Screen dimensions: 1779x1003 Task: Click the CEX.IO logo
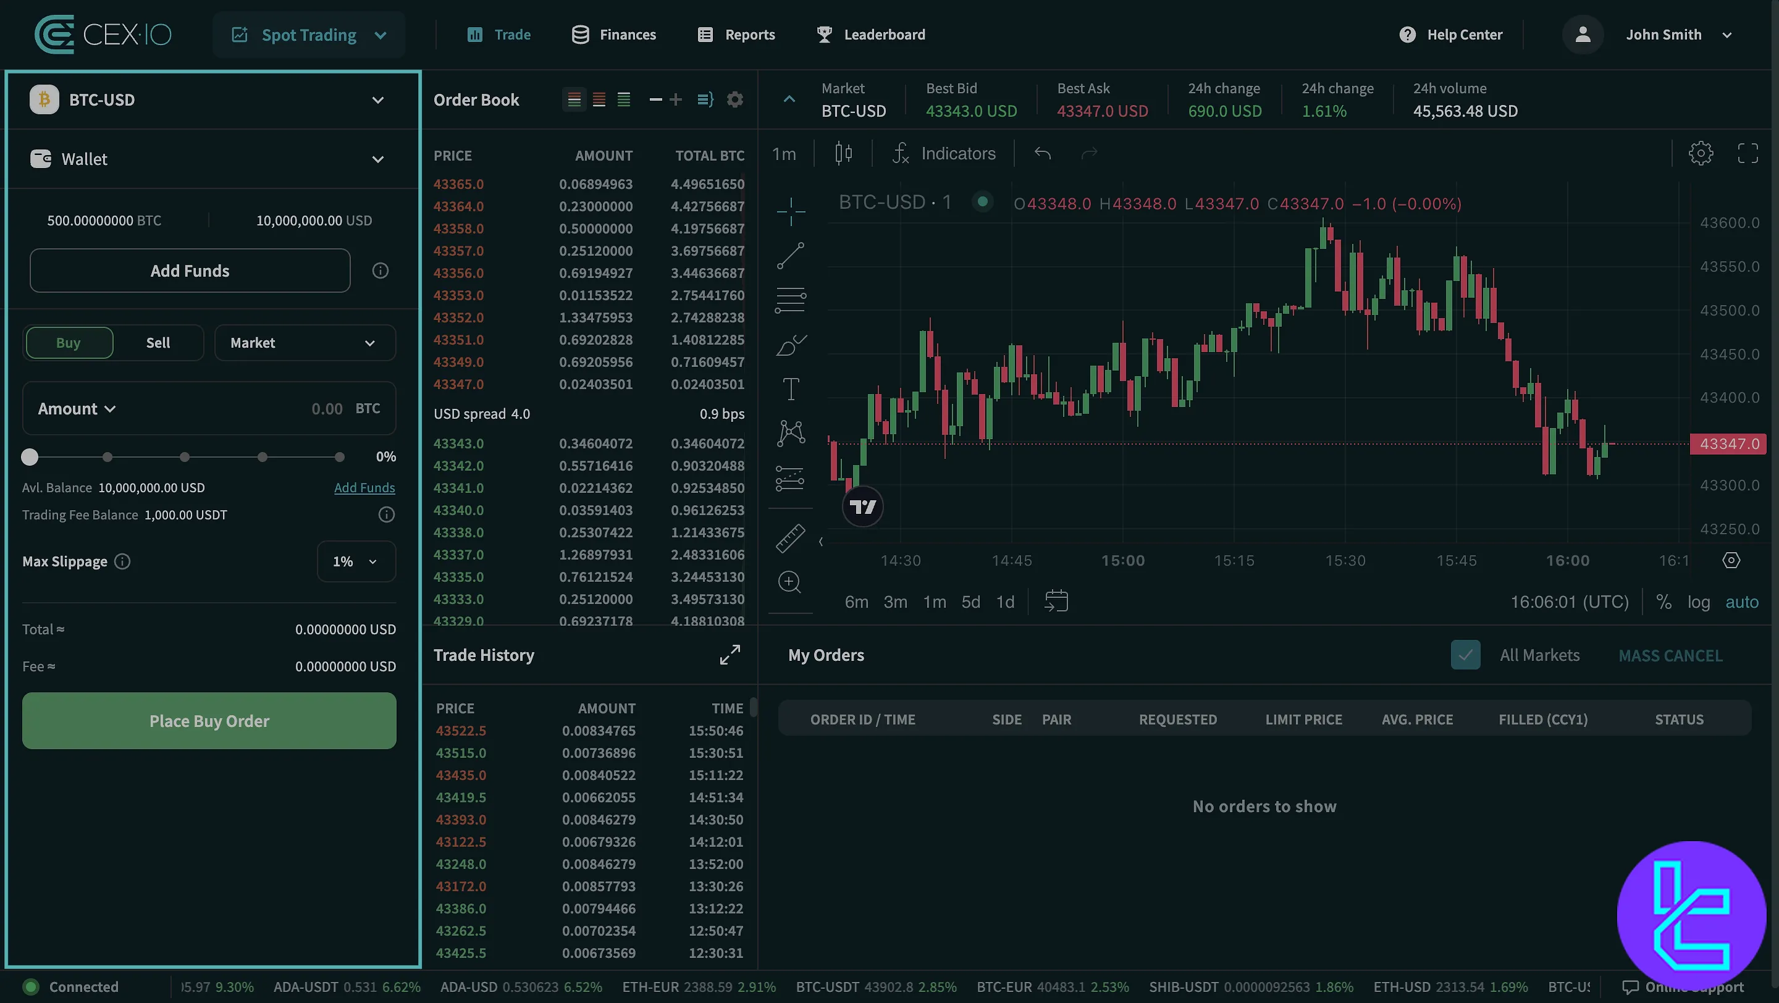click(103, 35)
